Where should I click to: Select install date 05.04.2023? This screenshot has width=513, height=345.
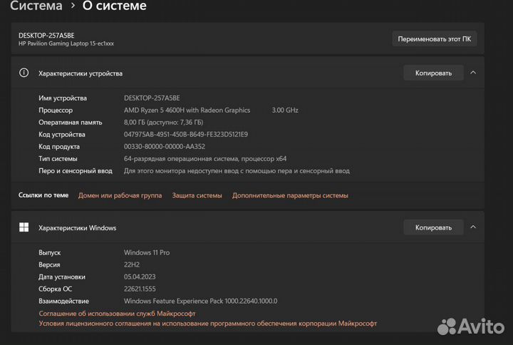140,277
